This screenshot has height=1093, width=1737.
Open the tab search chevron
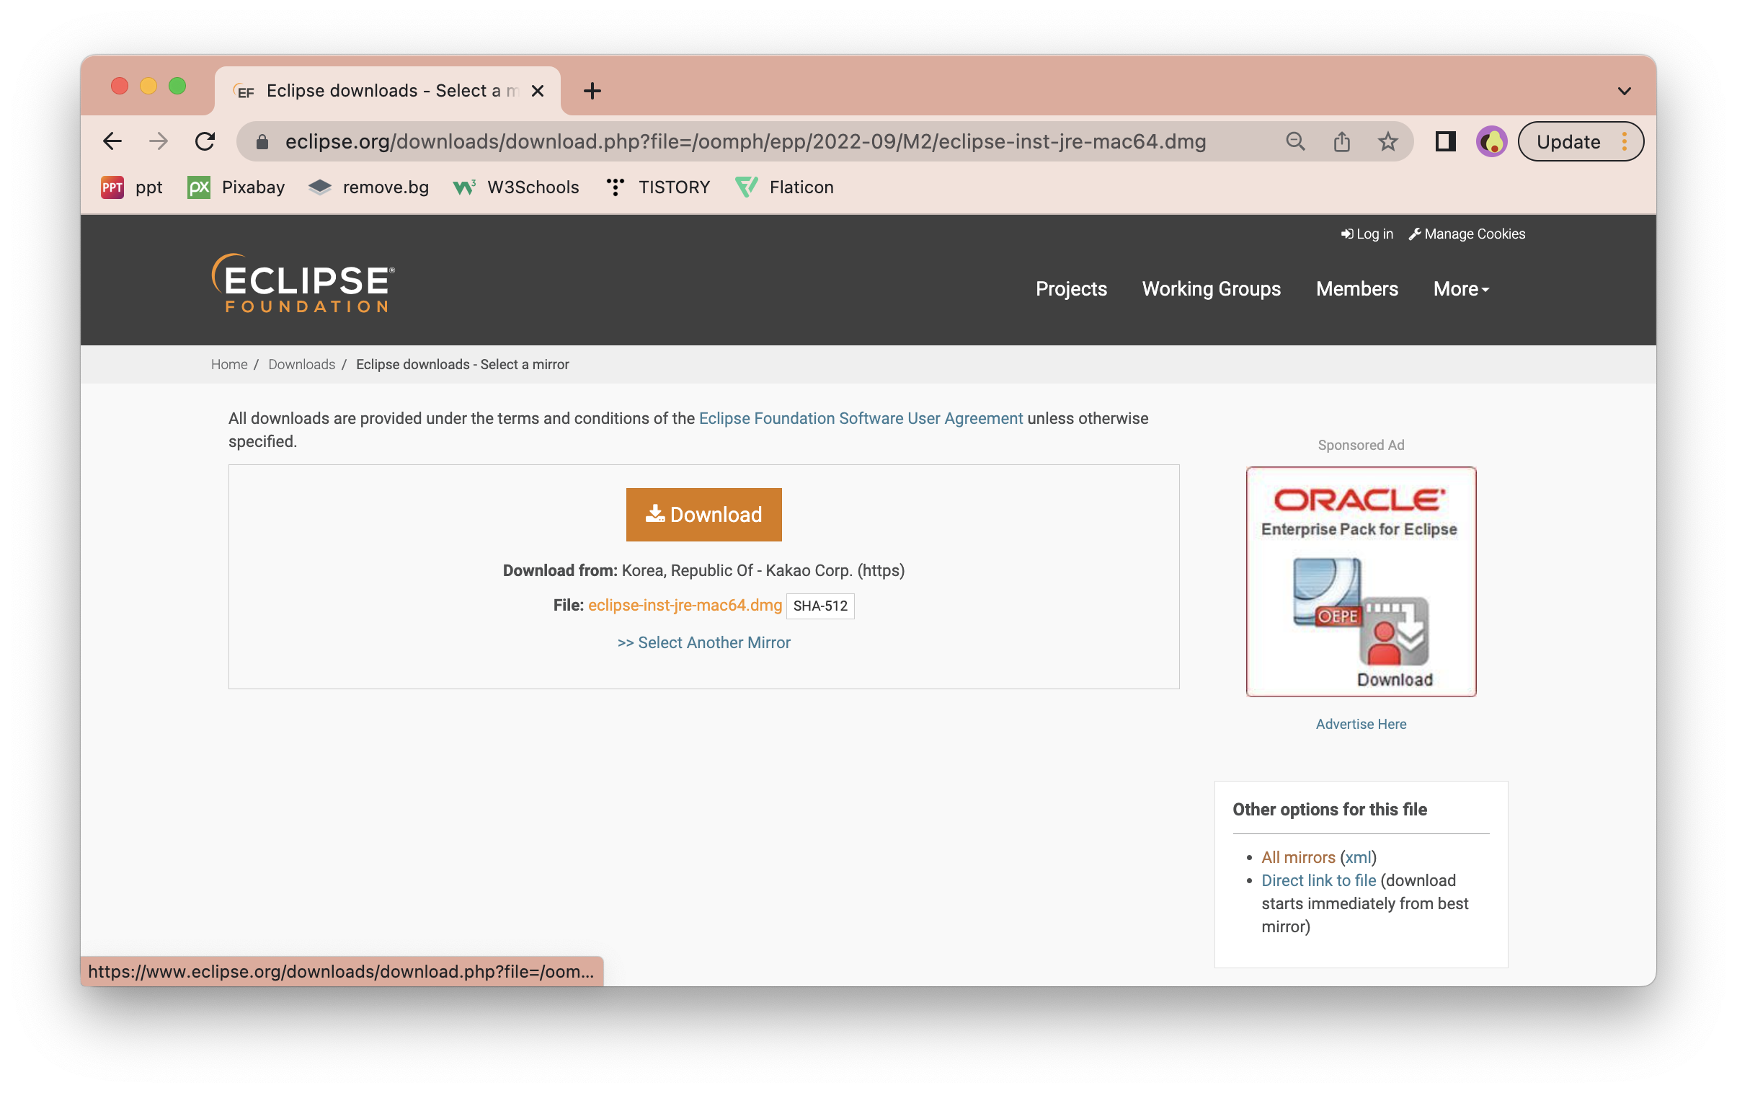pyautogui.click(x=1624, y=91)
